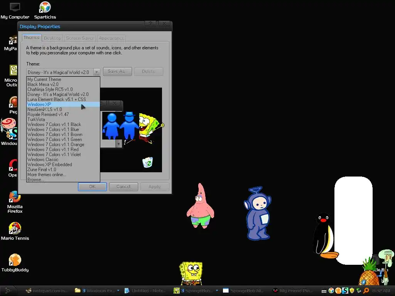Click the theme preview image area
This screenshot has height=296, width=395.
131,130
